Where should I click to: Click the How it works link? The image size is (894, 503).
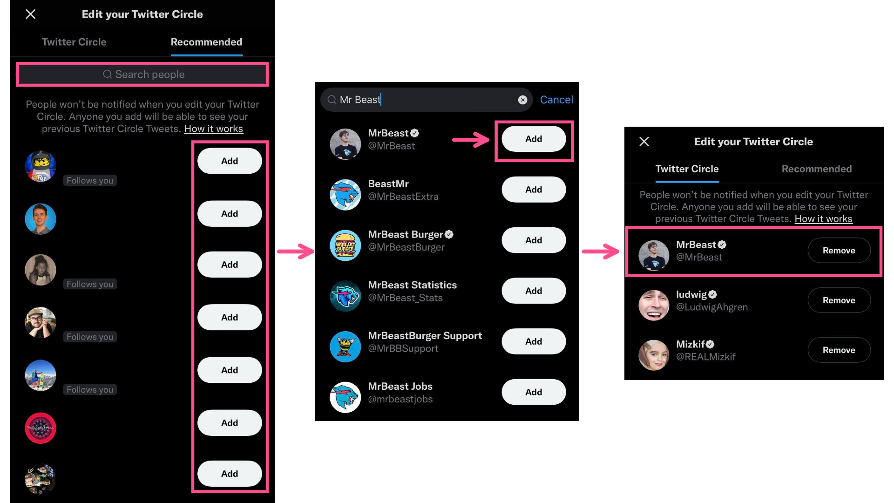(x=213, y=129)
